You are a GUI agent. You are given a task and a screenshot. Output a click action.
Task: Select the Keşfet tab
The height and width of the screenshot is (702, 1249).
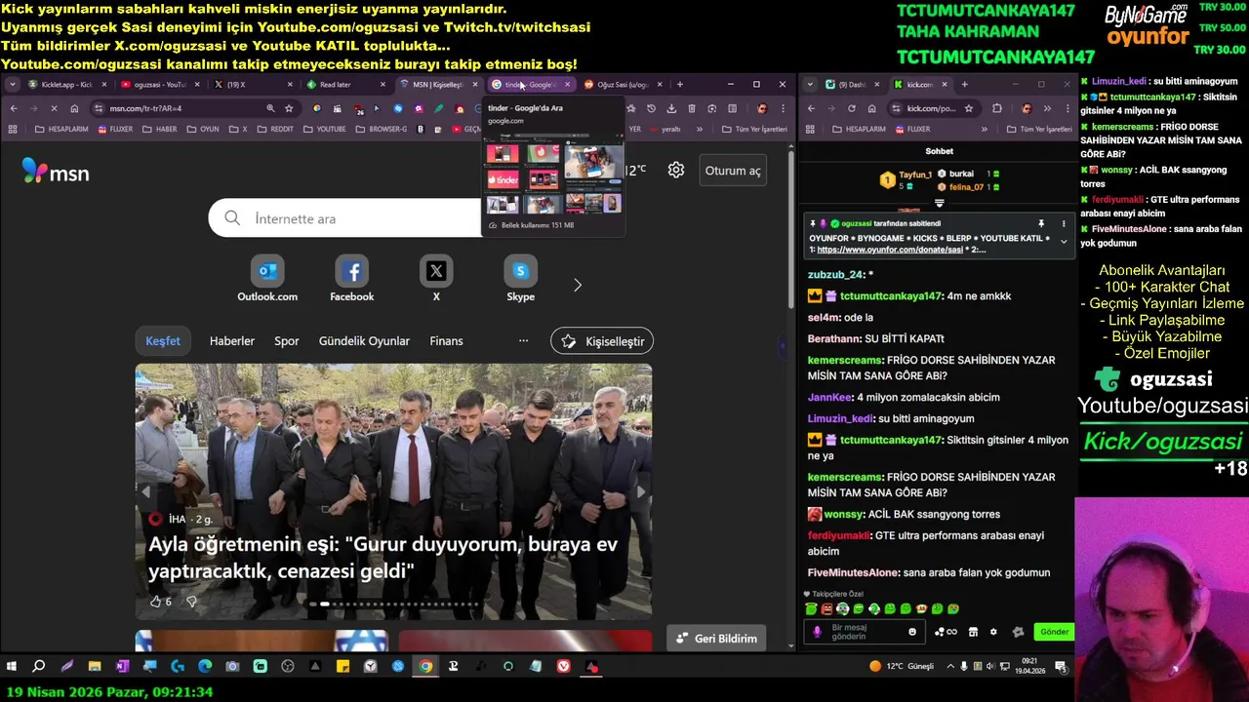[x=163, y=341]
